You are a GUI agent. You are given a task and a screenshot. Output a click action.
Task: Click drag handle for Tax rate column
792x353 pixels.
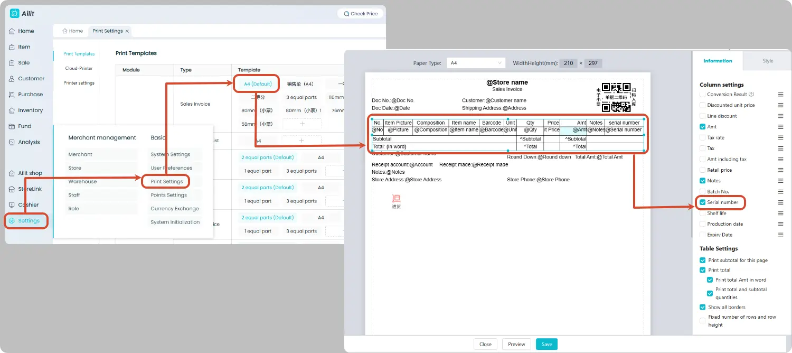(780, 138)
